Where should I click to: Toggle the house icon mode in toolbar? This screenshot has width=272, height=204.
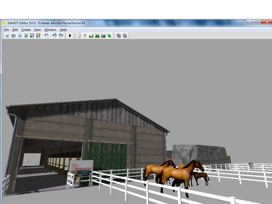point(79,36)
